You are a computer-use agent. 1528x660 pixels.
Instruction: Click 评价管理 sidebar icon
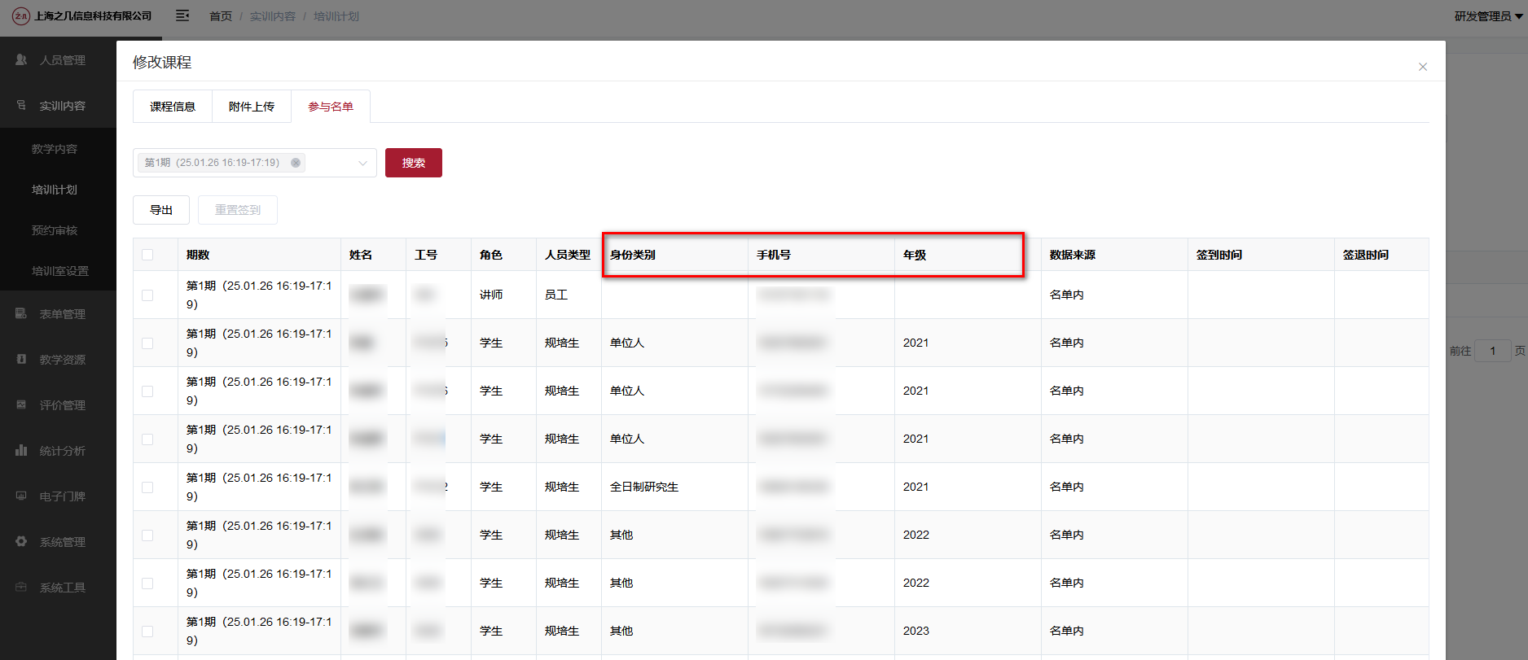pyautogui.click(x=21, y=404)
